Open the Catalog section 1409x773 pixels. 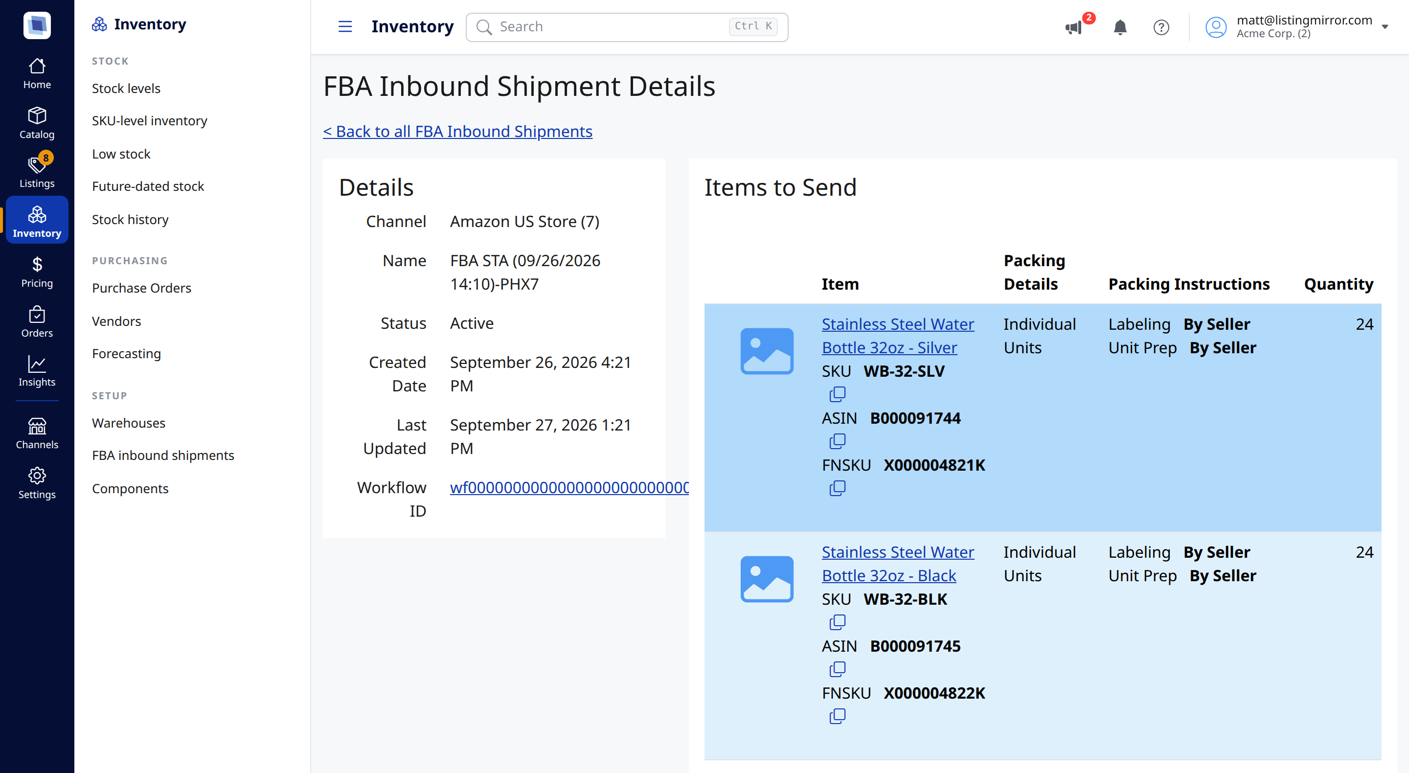click(37, 123)
